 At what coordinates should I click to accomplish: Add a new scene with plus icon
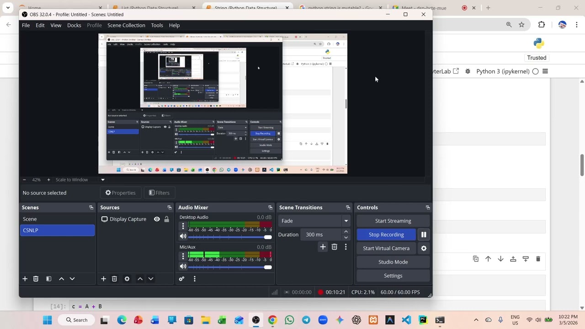25,279
